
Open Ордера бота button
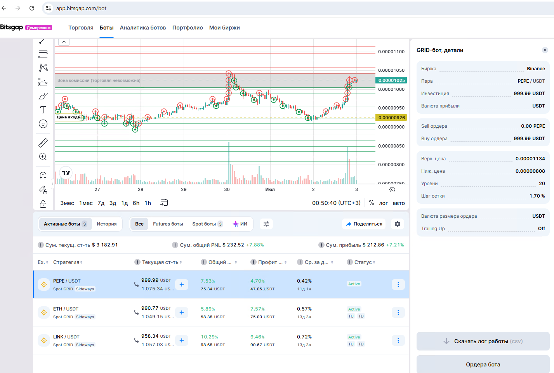483,364
